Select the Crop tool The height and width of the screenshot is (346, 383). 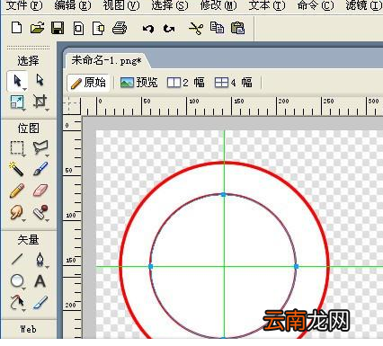[x=40, y=102]
